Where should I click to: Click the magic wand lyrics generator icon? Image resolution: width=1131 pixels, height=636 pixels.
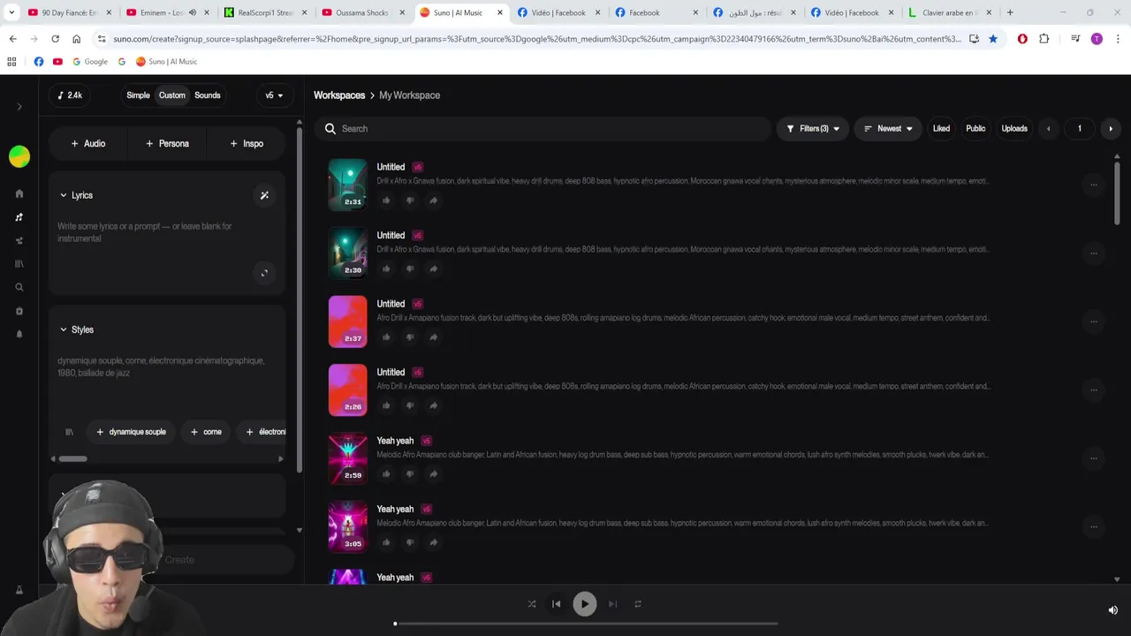click(264, 195)
